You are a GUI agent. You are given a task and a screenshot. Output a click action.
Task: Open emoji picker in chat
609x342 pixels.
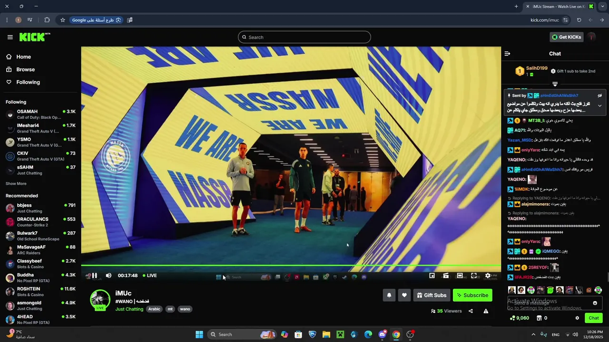click(595, 303)
